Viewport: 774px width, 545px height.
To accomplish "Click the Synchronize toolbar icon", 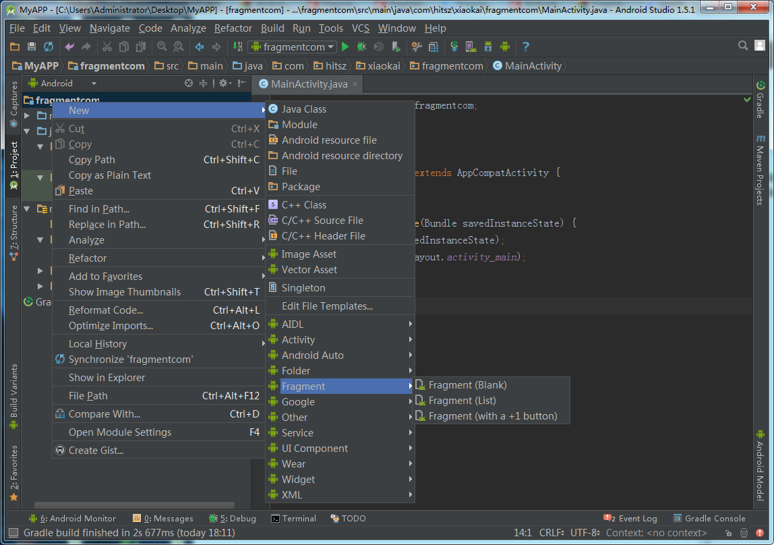I will click(x=49, y=47).
